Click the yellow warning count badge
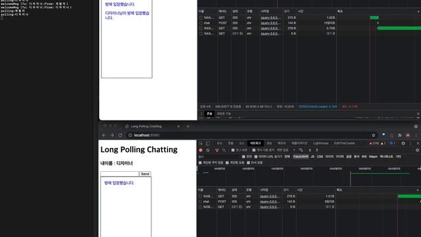421x237 pixels. [383, 144]
